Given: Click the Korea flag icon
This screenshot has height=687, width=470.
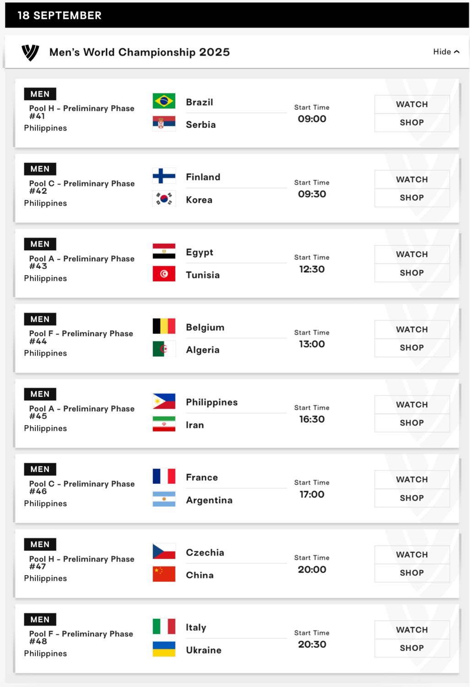Looking at the screenshot, I should tap(164, 199).
